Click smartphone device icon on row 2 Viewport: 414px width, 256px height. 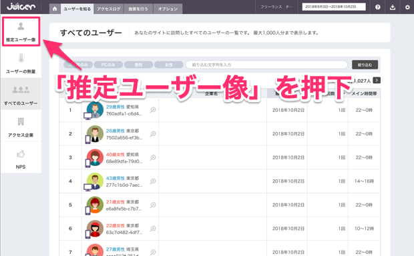87,139
